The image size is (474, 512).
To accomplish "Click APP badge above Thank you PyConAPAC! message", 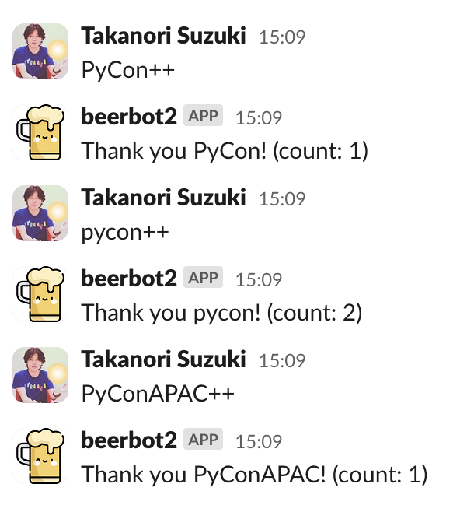I will click(204, 440).
